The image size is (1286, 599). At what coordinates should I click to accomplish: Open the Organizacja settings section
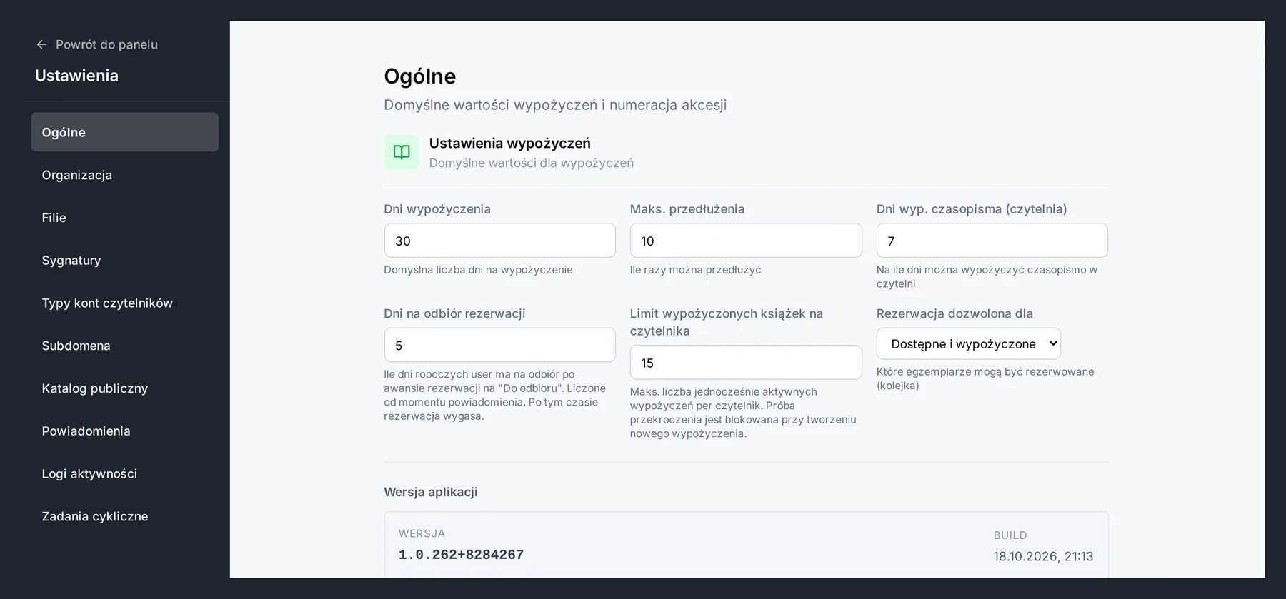125,175
